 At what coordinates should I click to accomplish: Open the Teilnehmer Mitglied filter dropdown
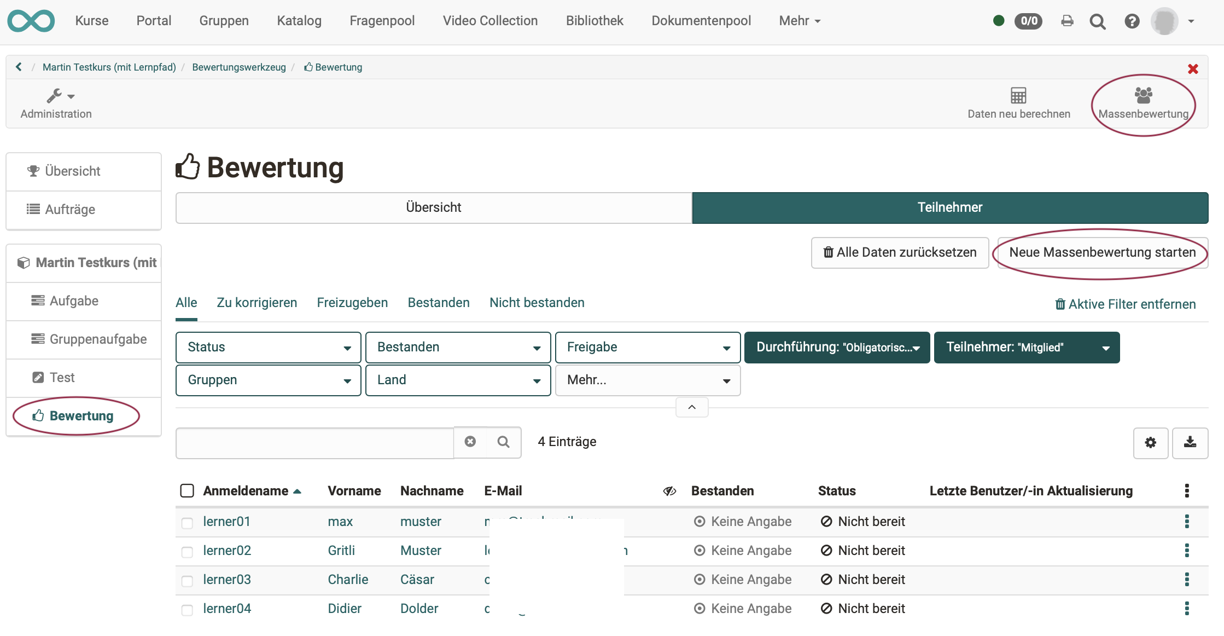point(1027,347)
